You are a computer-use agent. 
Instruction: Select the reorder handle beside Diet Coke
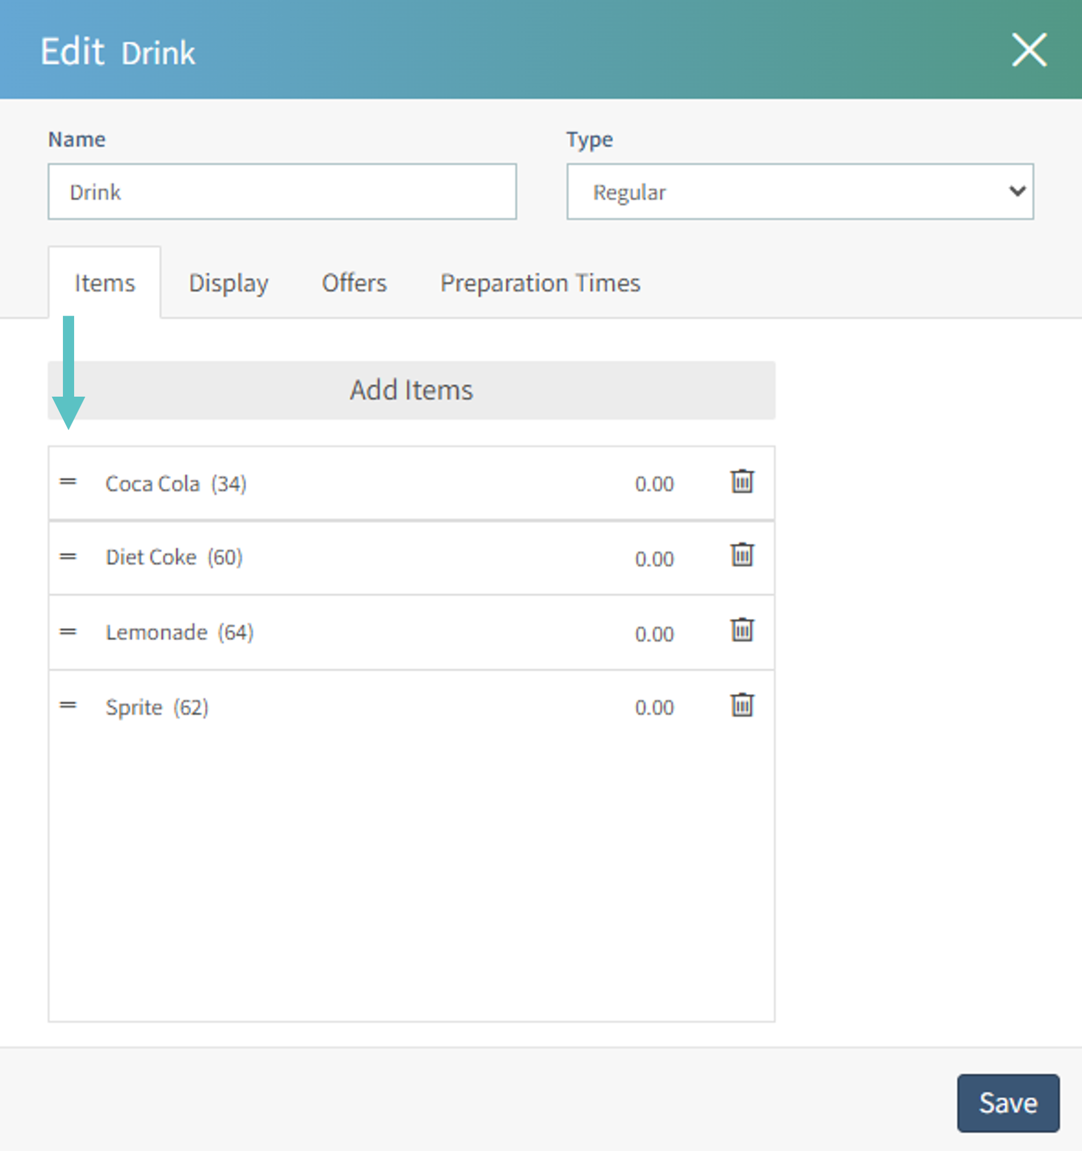click(x=69, y=557)
